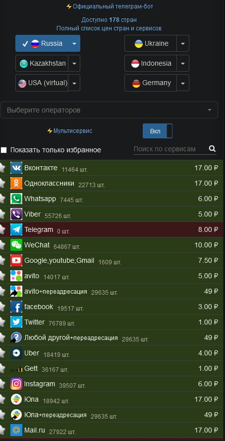Click the Поиск по сервисам search field
The width and height of the screenshot is (225, 441).
coord(170,149)
